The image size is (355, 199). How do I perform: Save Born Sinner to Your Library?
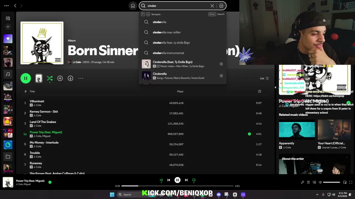pyautogui.click(x=60, y=78)
